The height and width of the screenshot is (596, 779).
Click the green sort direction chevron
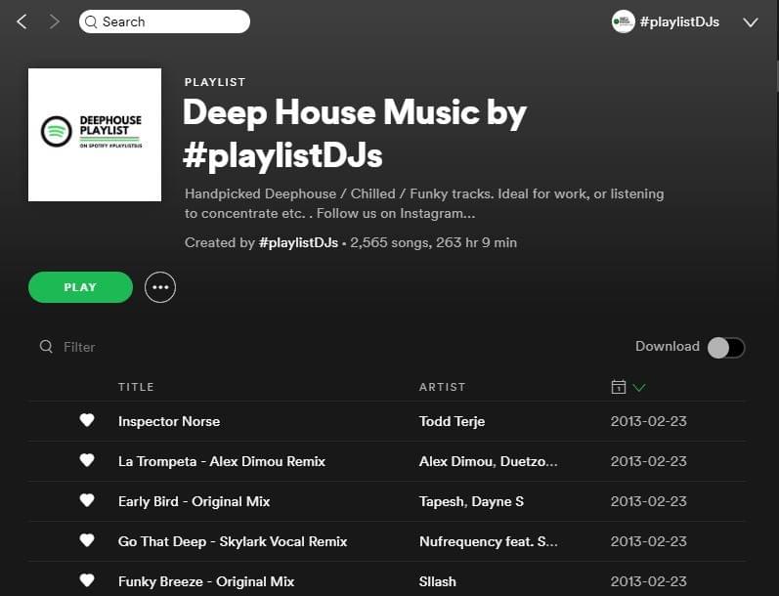(x=639, y=387)
